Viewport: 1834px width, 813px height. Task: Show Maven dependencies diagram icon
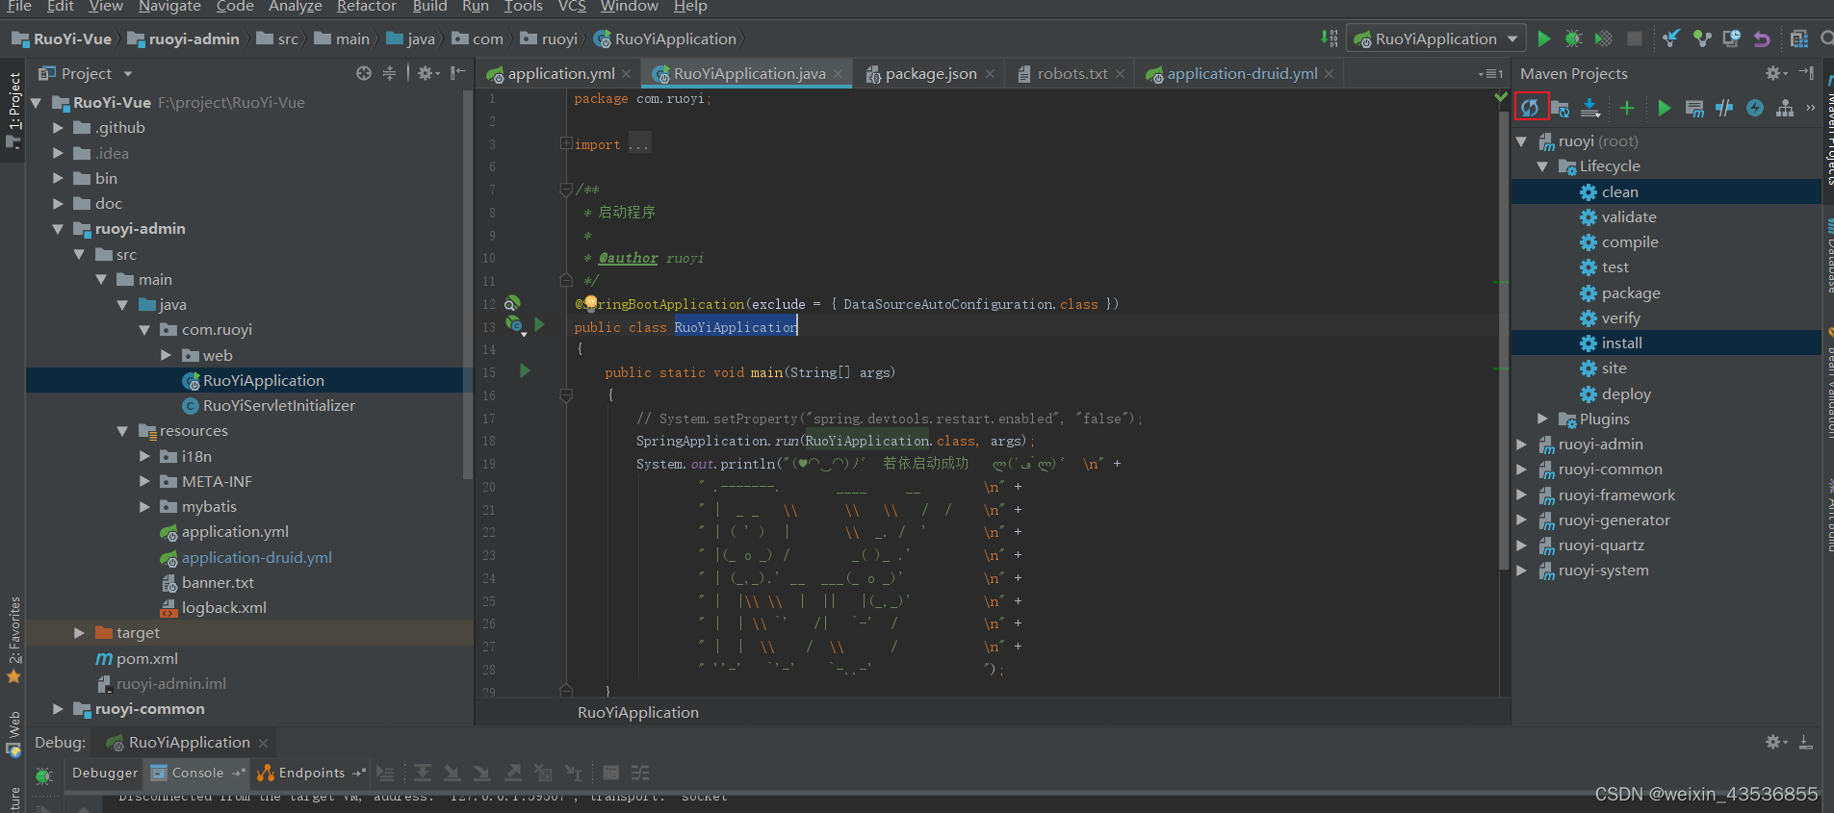[x=1785, y=108]
